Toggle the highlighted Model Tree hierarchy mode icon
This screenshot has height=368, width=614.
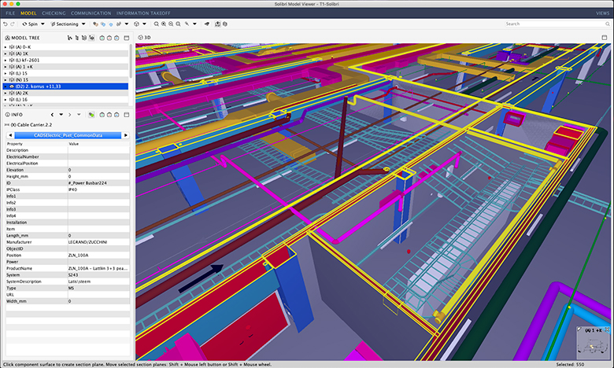[93, 37]
